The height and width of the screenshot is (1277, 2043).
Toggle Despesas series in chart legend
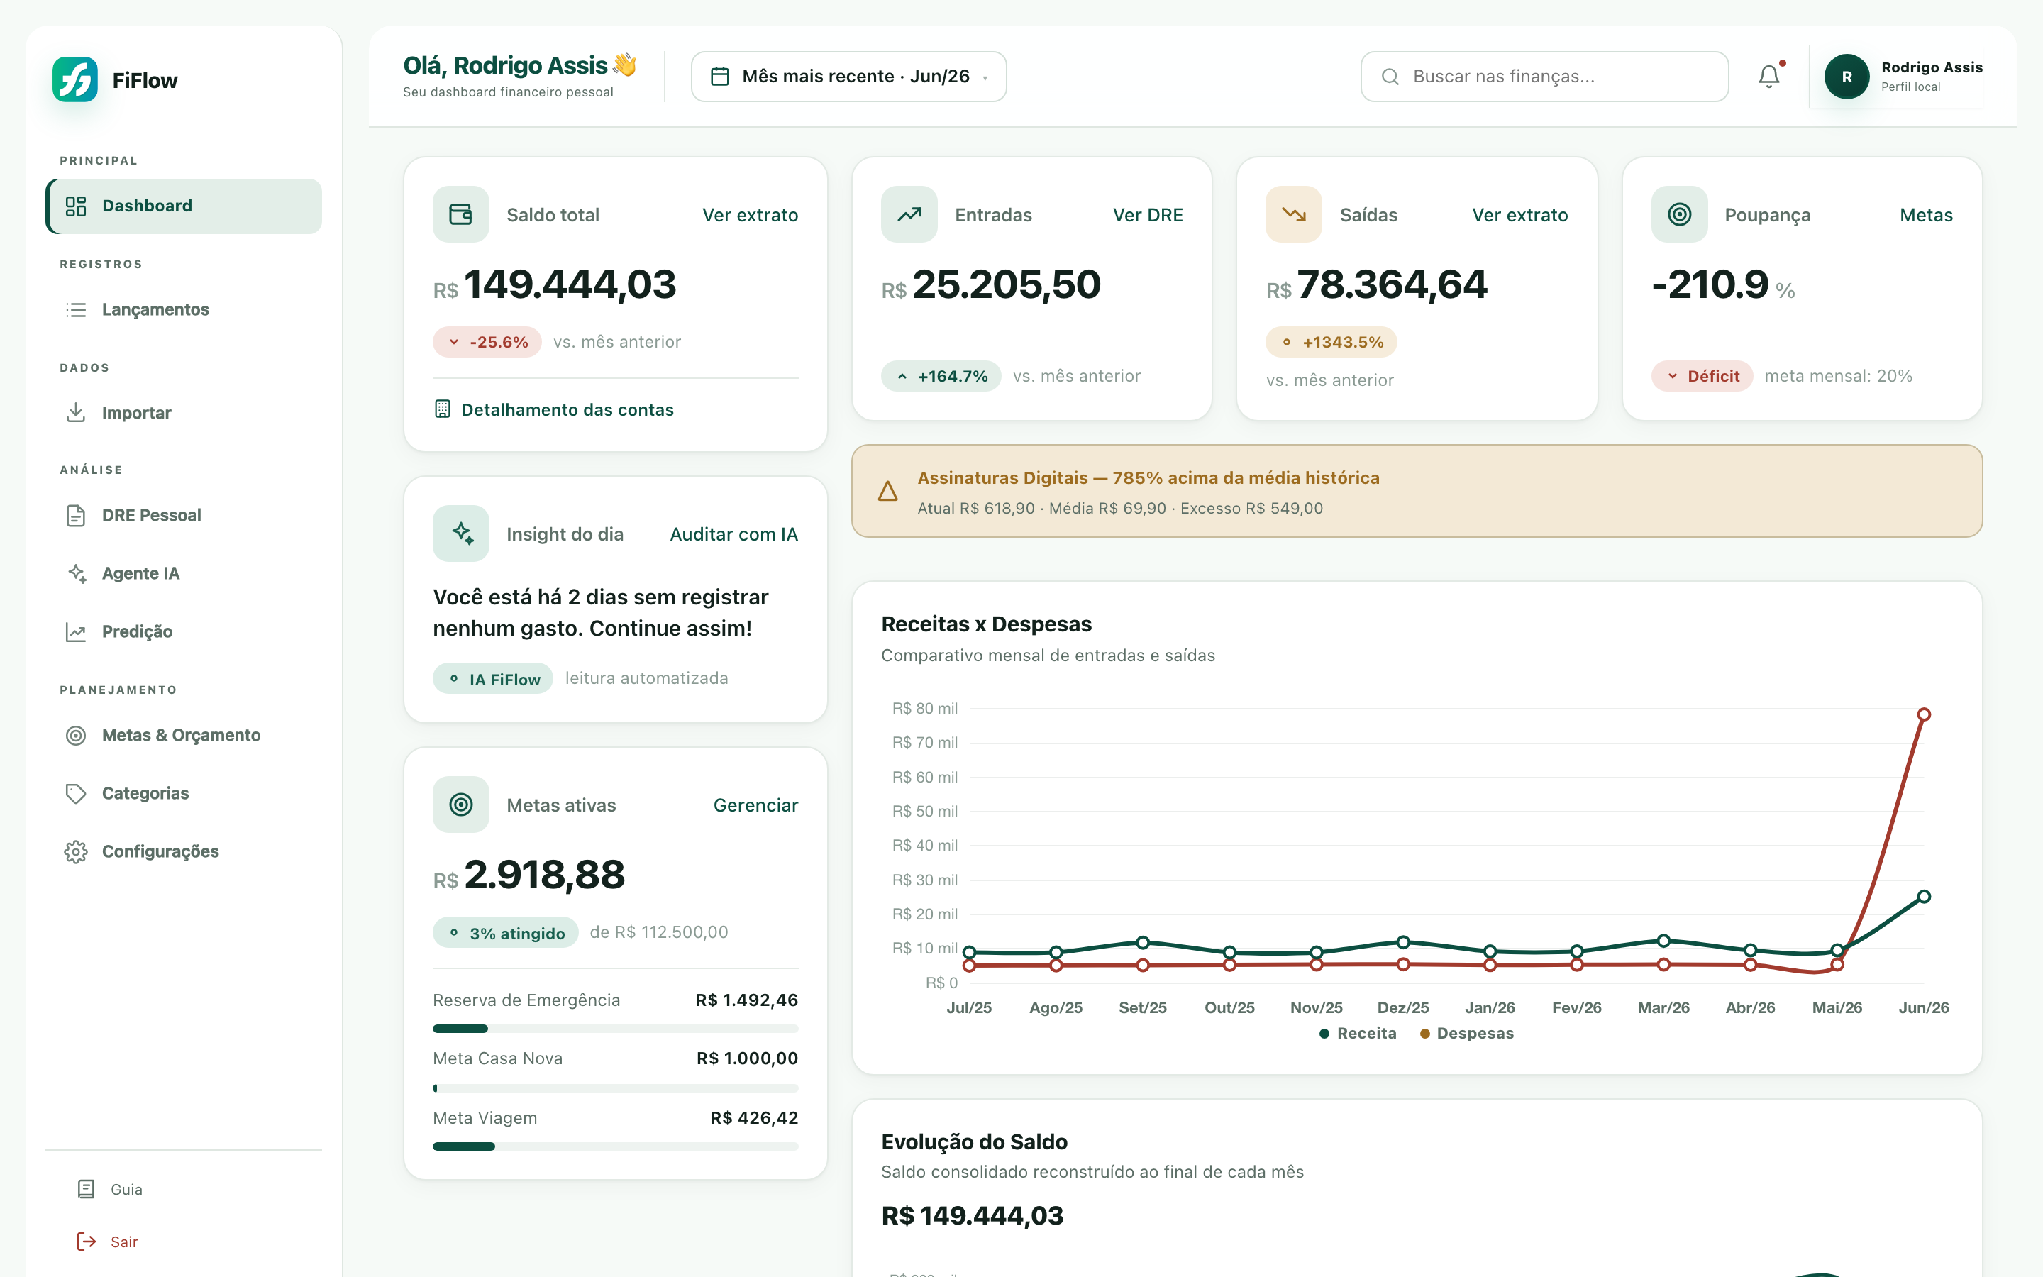coord(1467,1034)
